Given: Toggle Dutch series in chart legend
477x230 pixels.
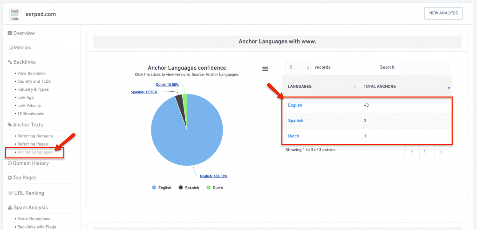Looking at the screenshot, I should pyautogui.click(x=214, y=188).
